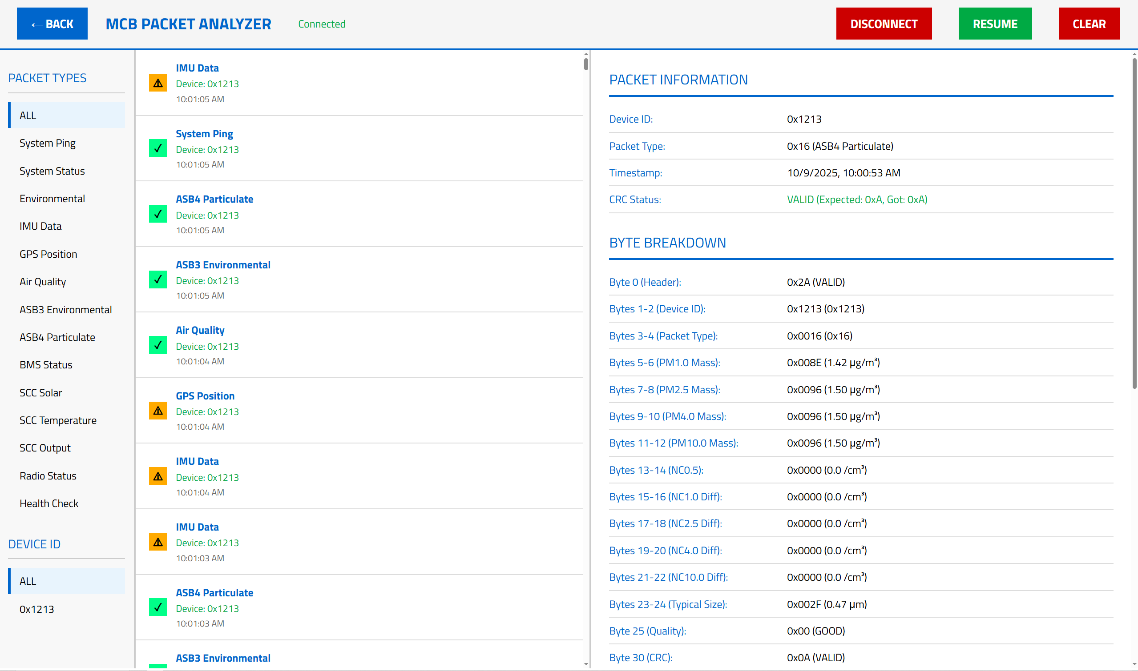Choose Health Check in packet types list

pos(49,503)
